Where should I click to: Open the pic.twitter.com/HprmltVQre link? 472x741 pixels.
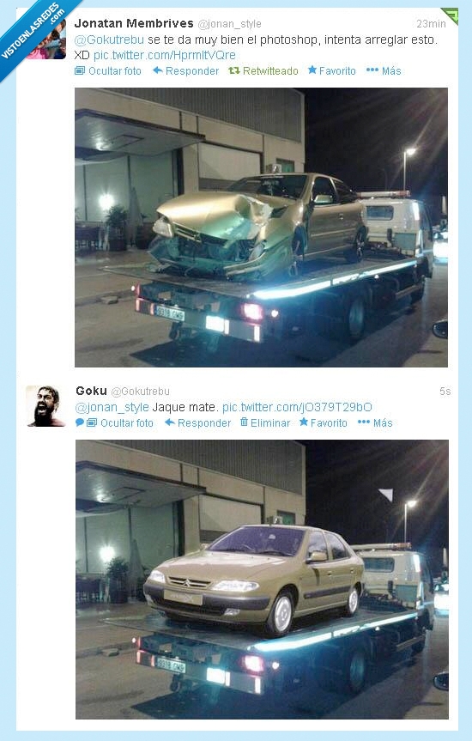coord(165,55)
